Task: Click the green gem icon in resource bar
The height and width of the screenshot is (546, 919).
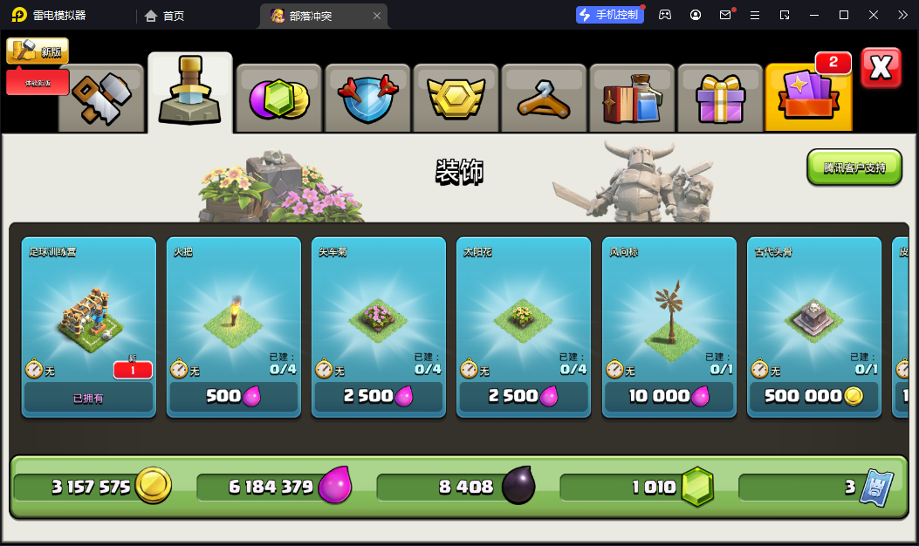Action: pos(696,487)
